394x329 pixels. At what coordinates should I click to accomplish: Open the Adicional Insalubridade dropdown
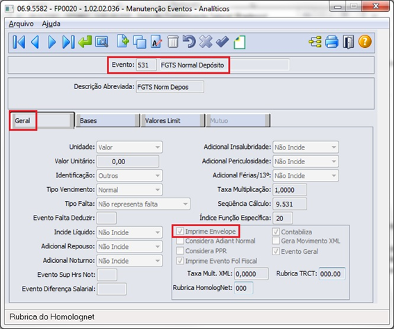coord(306,147)
